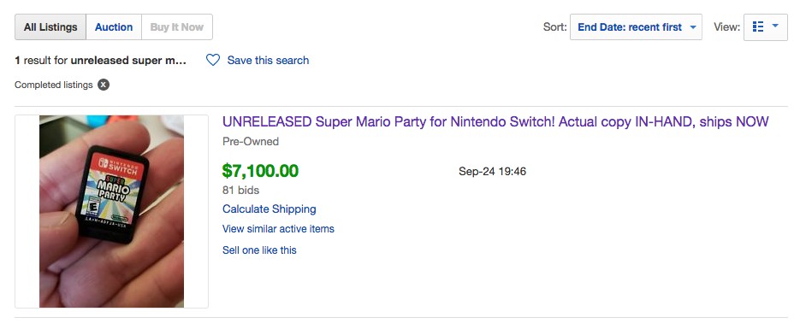
Task: Click the Save this search link
Action: coord(268,60)
